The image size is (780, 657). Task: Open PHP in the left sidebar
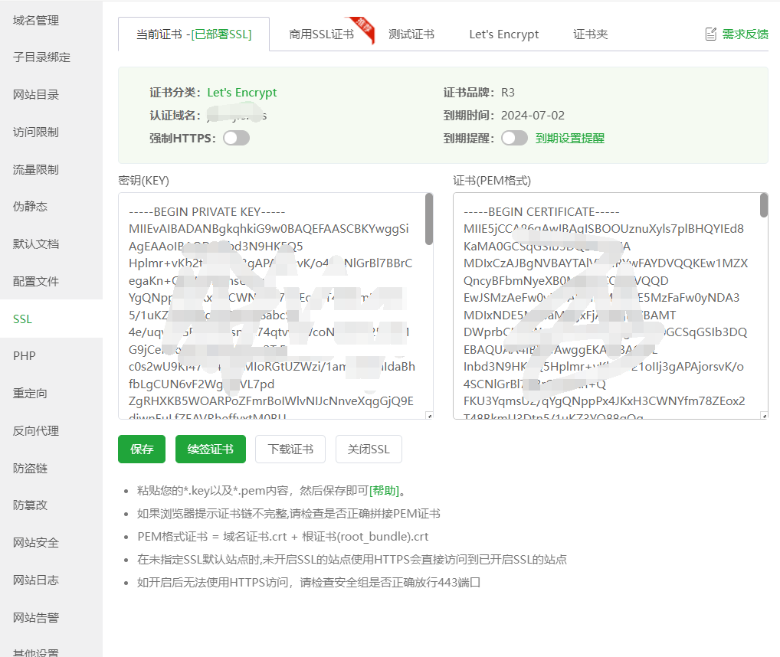point(25,356)
